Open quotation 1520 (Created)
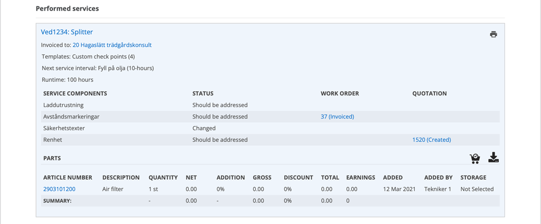The image size is (541, 224). click(x=432, y=140)
